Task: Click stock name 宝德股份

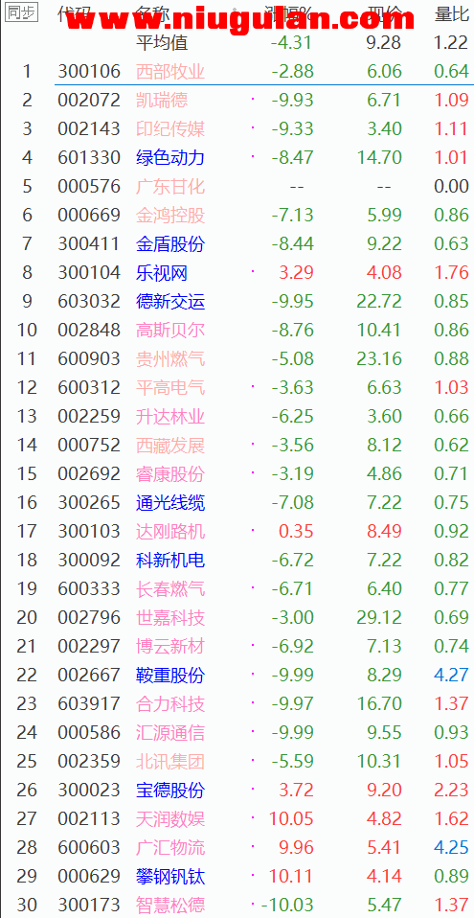Action: (170, 790)
